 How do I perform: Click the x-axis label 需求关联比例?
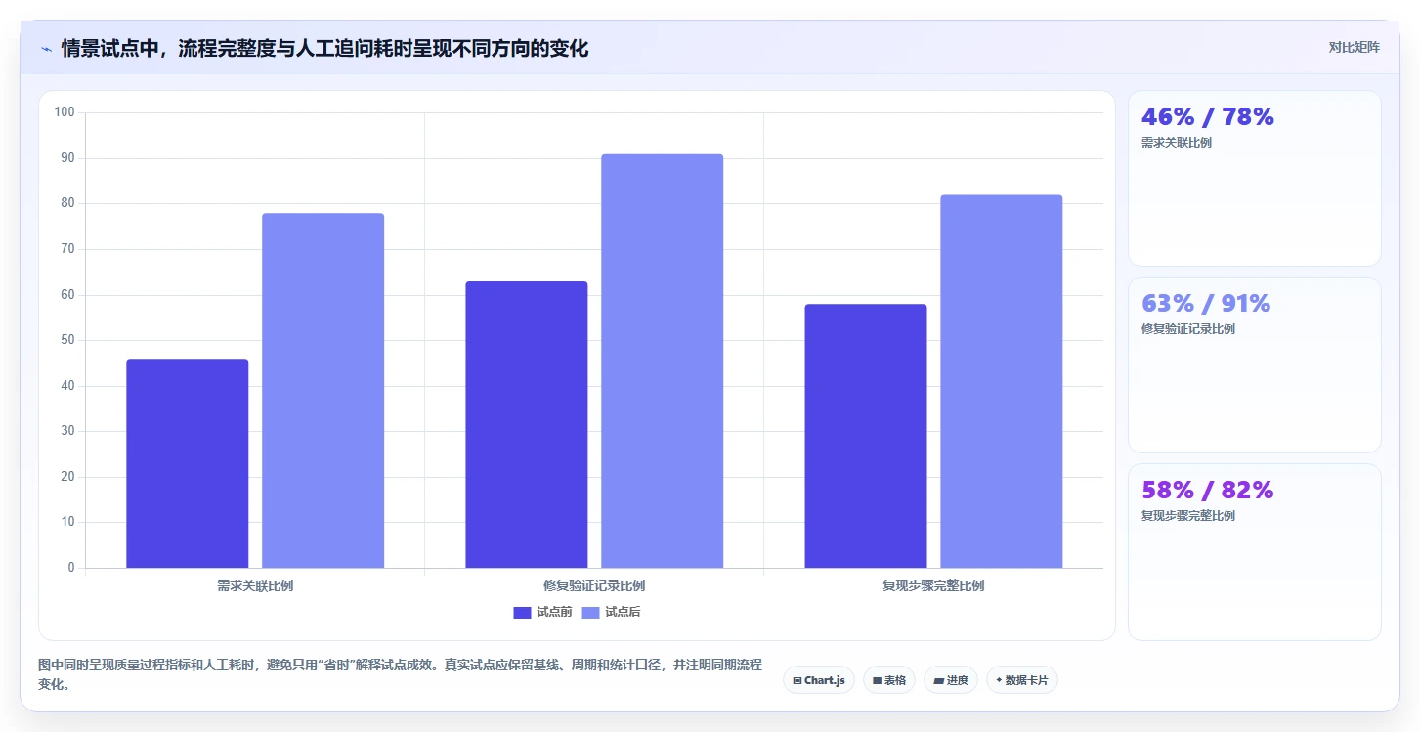255,586
